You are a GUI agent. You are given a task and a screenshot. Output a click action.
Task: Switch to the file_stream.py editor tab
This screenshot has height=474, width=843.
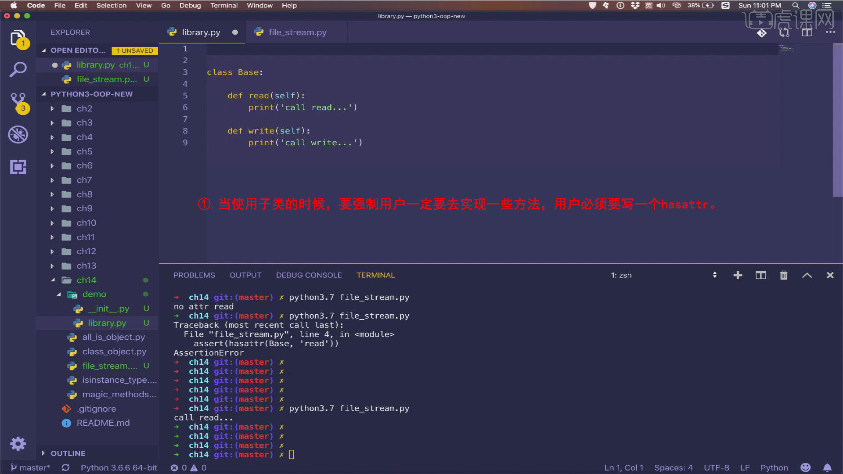click(x=297, y=32)
